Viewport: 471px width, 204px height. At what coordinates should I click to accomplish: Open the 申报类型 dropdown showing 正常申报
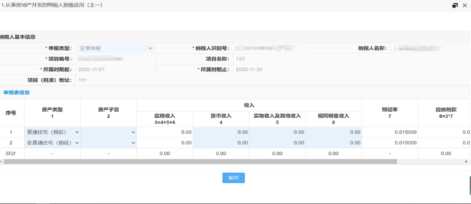(115, 48)
